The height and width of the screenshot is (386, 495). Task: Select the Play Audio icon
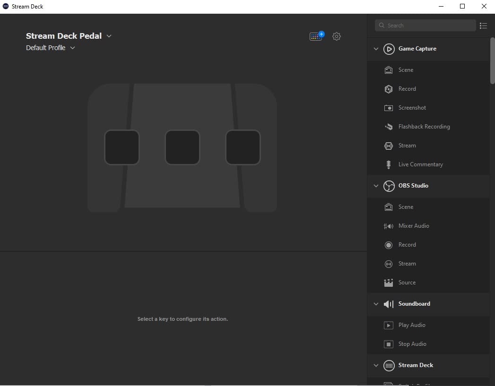(x=388, y=325)
